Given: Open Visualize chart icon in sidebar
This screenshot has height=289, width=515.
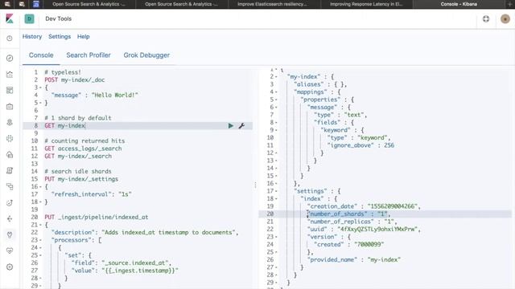Looking at the screenshot, I should pyautogui.click(x=10, y=75).
